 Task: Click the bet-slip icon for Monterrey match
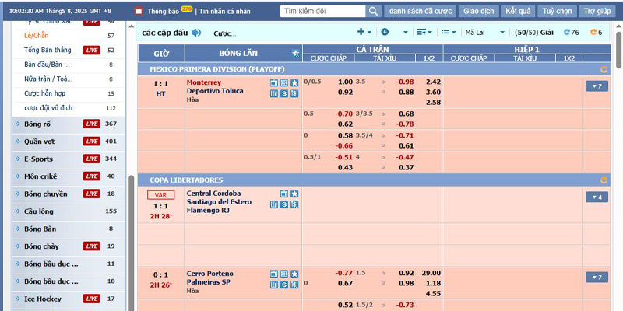pyautogui.click(x=294, y=93)
